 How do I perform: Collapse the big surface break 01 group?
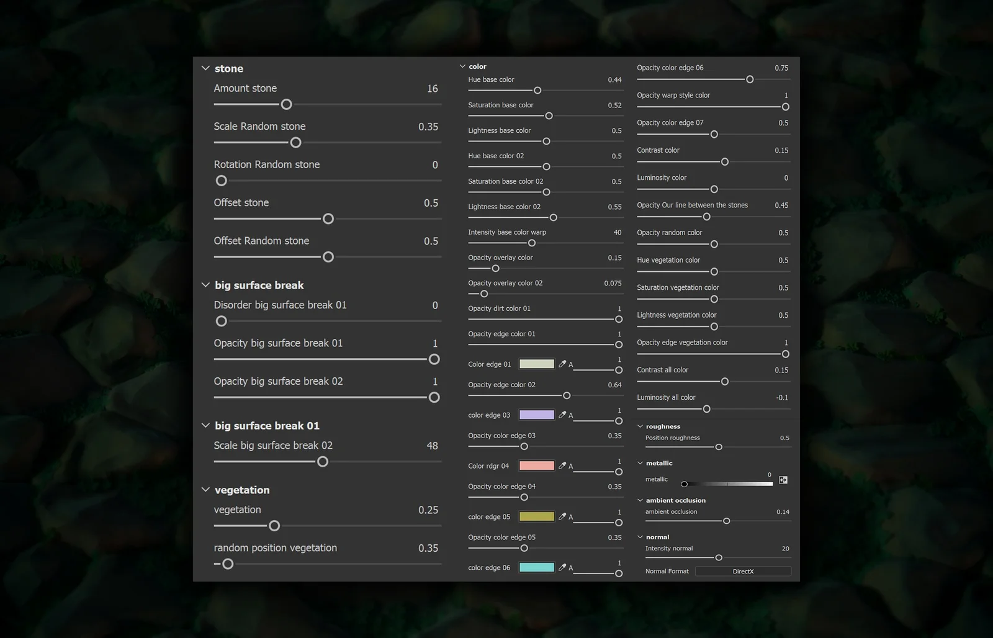pyautogui.click(x=205, y=426)
